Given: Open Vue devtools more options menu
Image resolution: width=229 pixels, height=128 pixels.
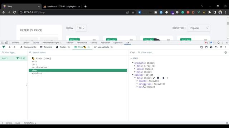Looking at the screenshot, I should pyautogui.click(x=226, y=47).
